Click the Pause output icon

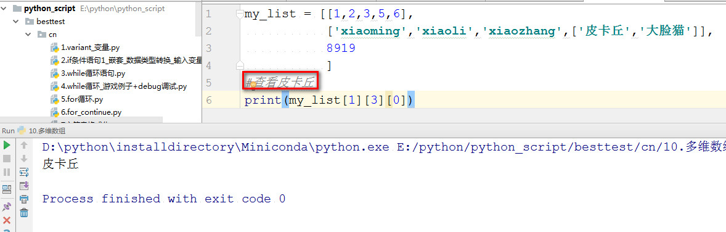click(x=7, y=172)
